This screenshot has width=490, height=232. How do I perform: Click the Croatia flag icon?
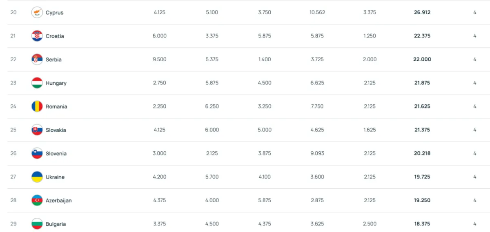(37, 36)
